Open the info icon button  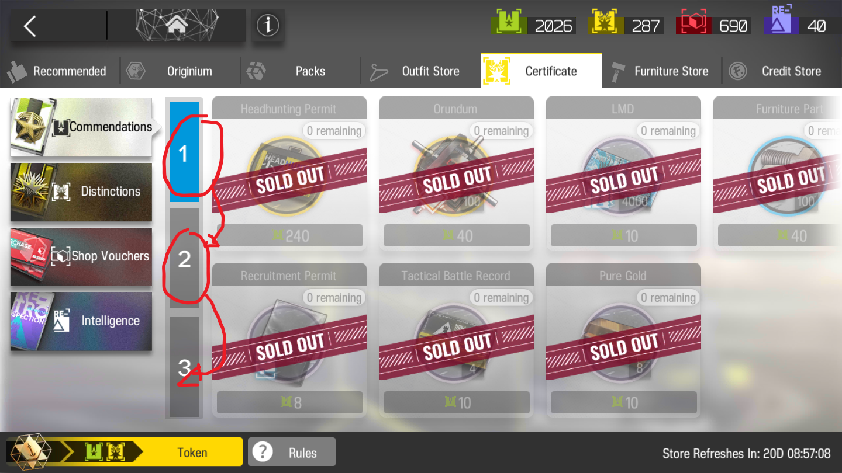tap(268, 25)
